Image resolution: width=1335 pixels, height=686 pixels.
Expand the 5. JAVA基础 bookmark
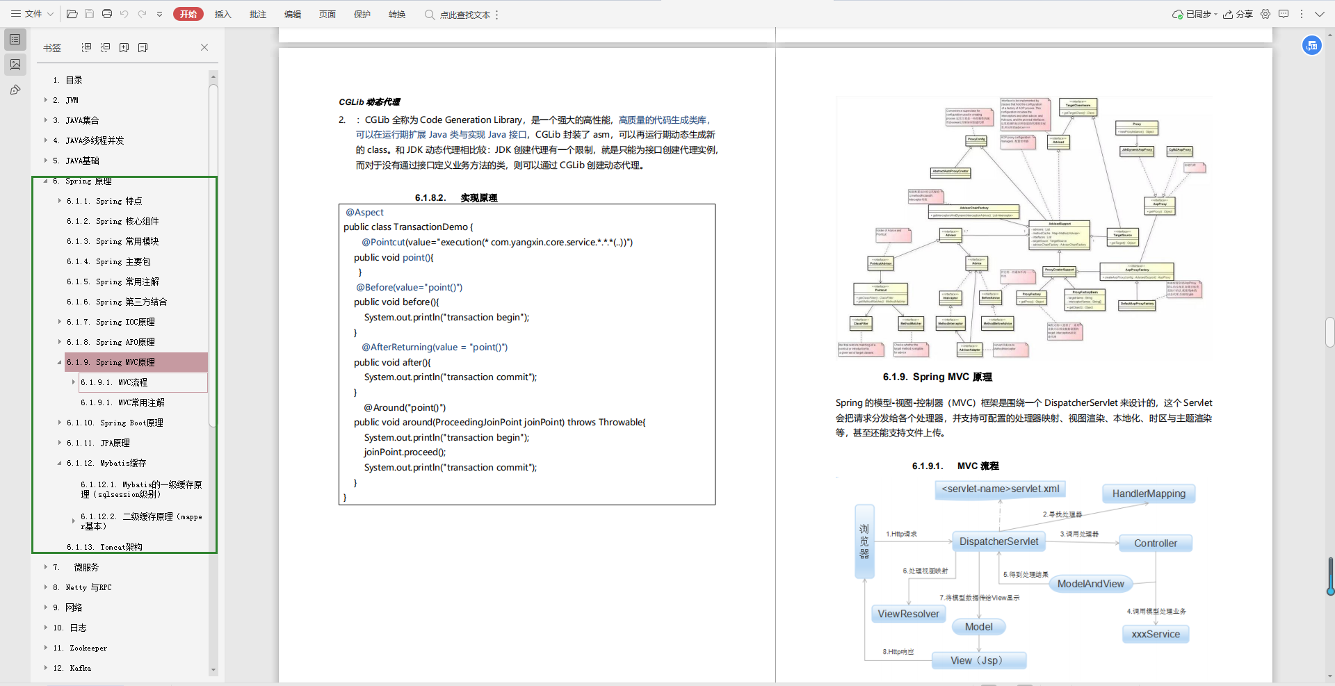(x=46, y=161)
